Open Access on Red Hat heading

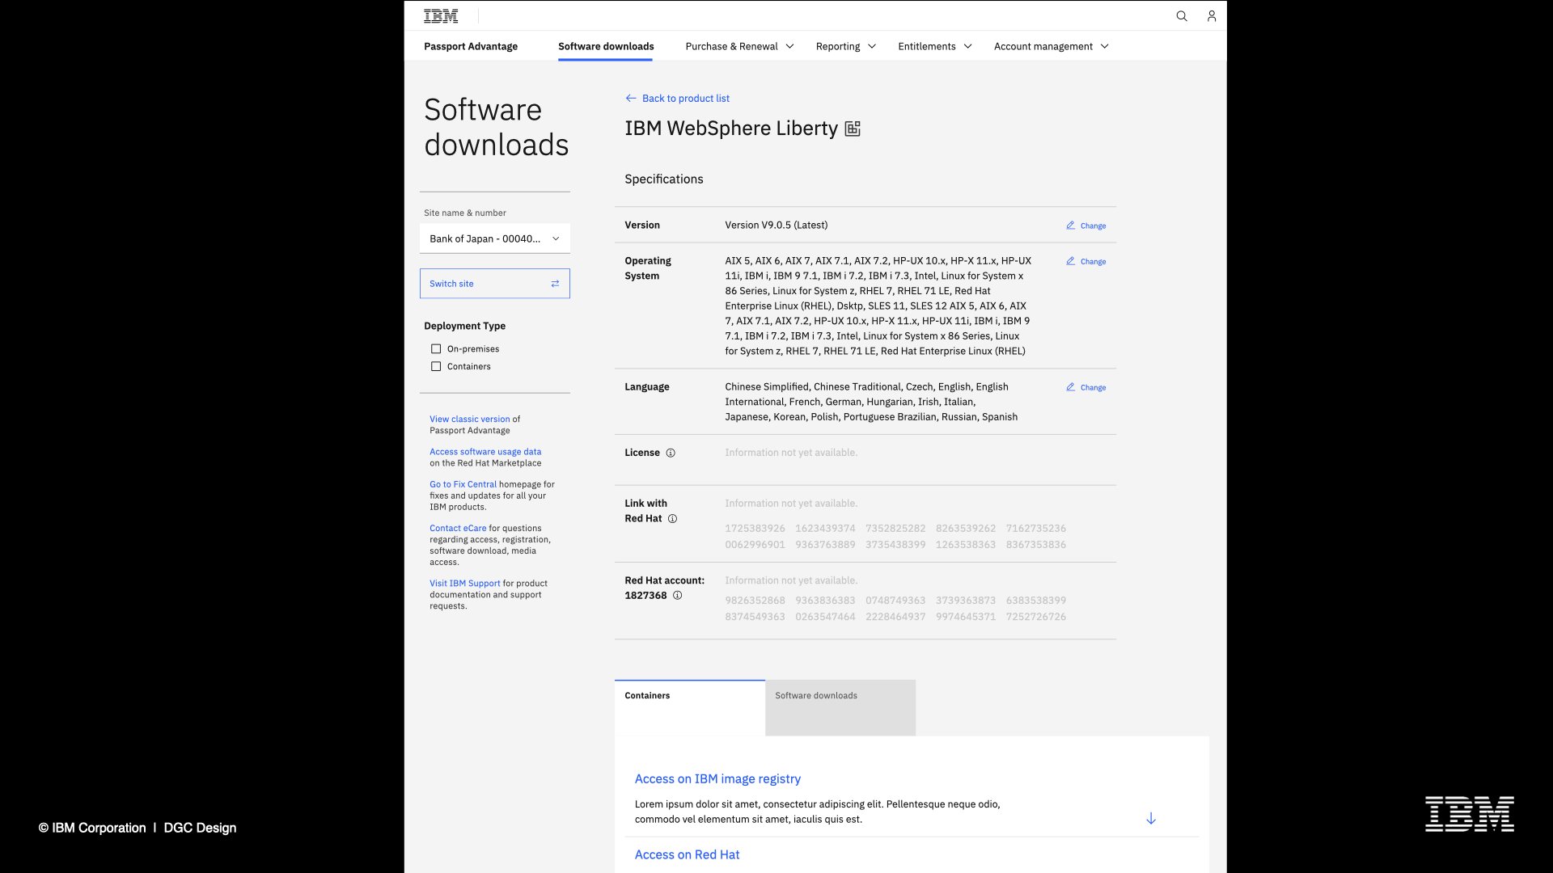tap(687, 854)
